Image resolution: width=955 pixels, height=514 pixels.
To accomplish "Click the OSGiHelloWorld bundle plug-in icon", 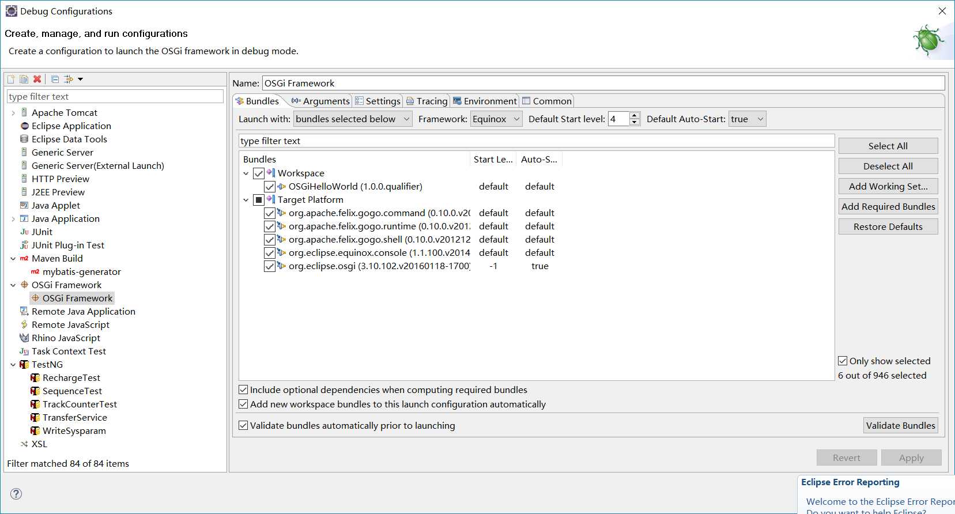I will 281,186.
